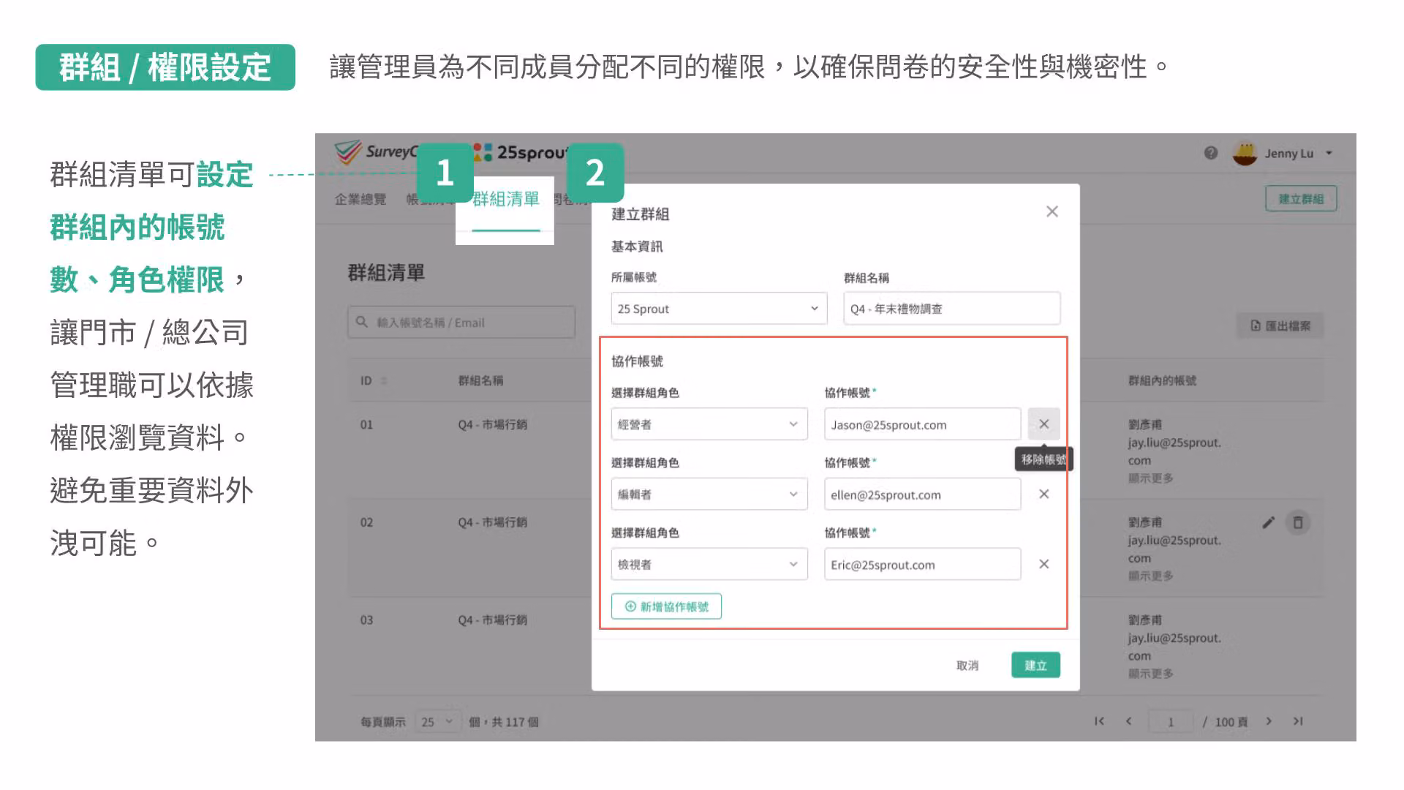This screenshot has width=1404, height=790.
Task: Click the 輸入帳號名稱 / Email search box
Action: point(461,322)
